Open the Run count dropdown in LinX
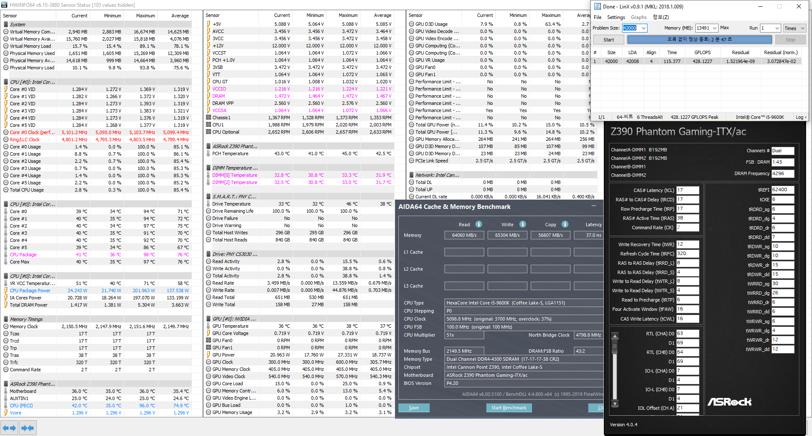Image resolution: width=812 pixels, height=436 pixels. point(777,28)
